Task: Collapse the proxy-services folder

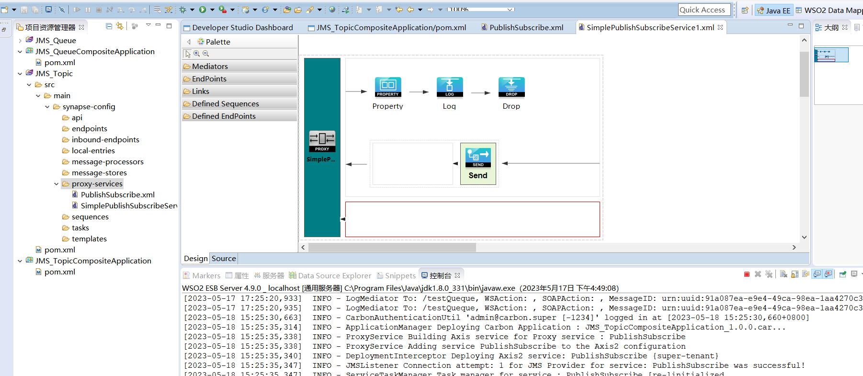Action: click(x=56, y=184)
